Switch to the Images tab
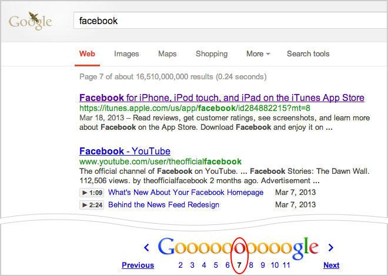Viewport: 388px width, 276px height. tap(126, 53)
